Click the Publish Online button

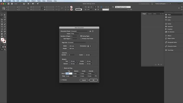coord(144,4)
